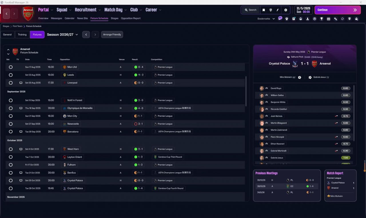Expand the Bookmarks dropdown chevron

coord(274,19)
